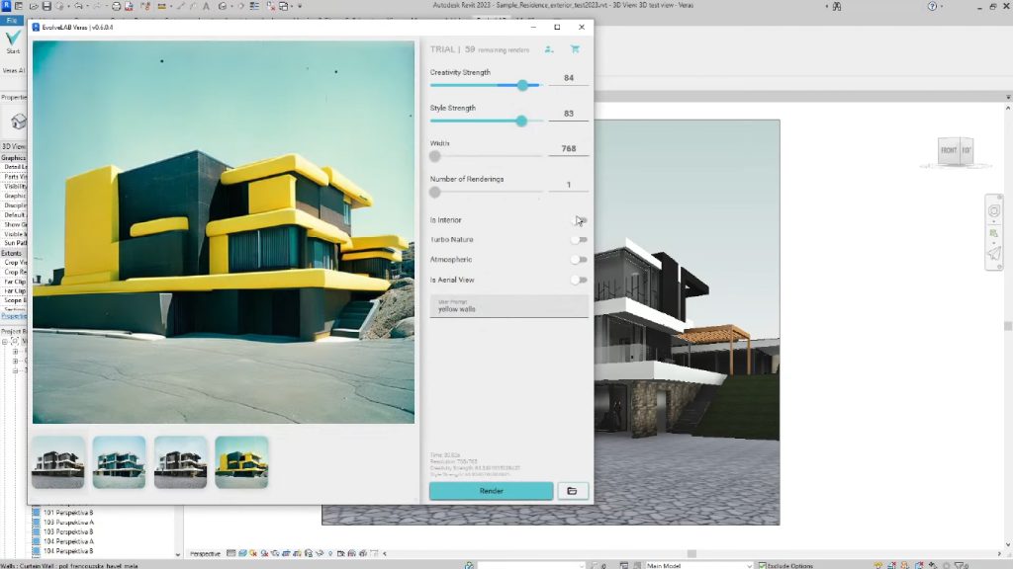Open the output folder icon beside Render
1013x569 pixels.
click(x=573, y=491)
